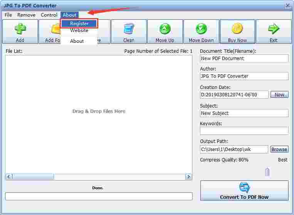Click the Move Up green arrow icon
Screen dimensions: 294x215
(165, 29)
